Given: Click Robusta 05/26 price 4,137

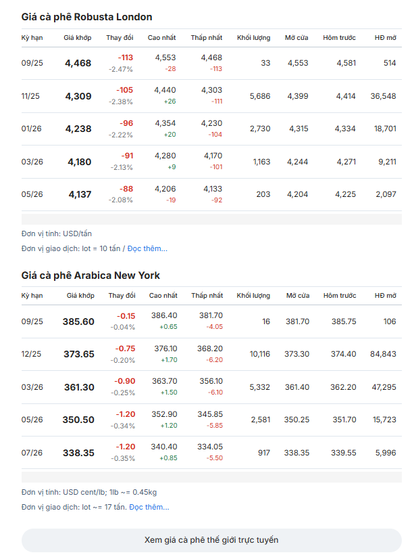Looking at the screenshot, I should [x=80, y=194].
